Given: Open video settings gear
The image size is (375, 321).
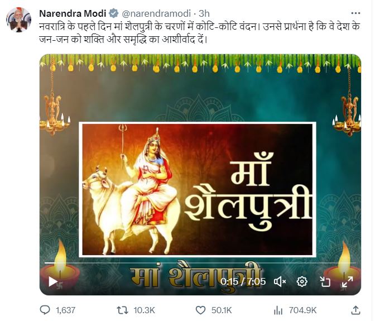Looking at the screenshot, I should pos(302,281).
